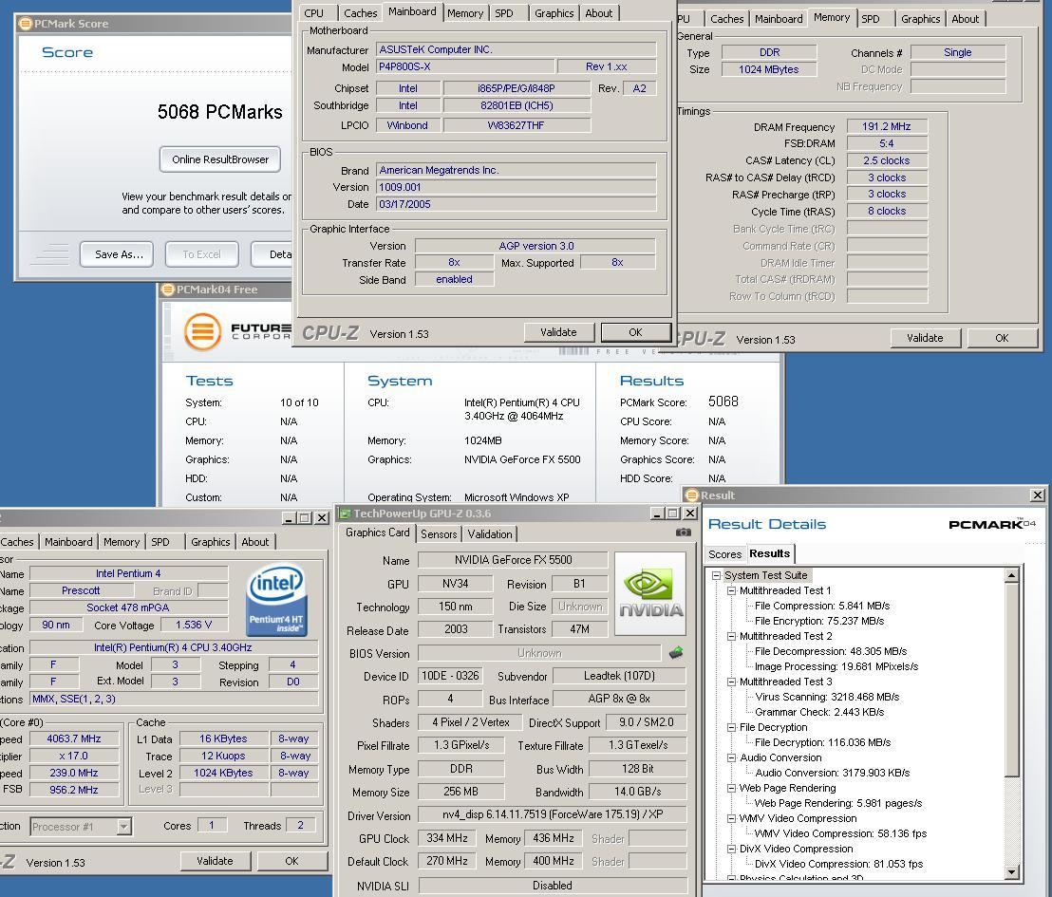
Task: Click the Result Details vertical scrollbar thumb
Action: click(1012, 679)
